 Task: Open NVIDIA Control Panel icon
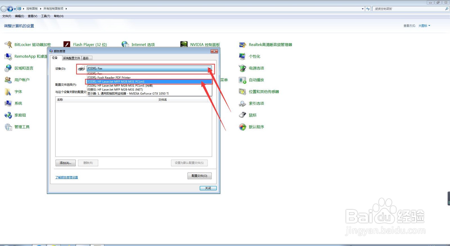(x=184, y=45)
